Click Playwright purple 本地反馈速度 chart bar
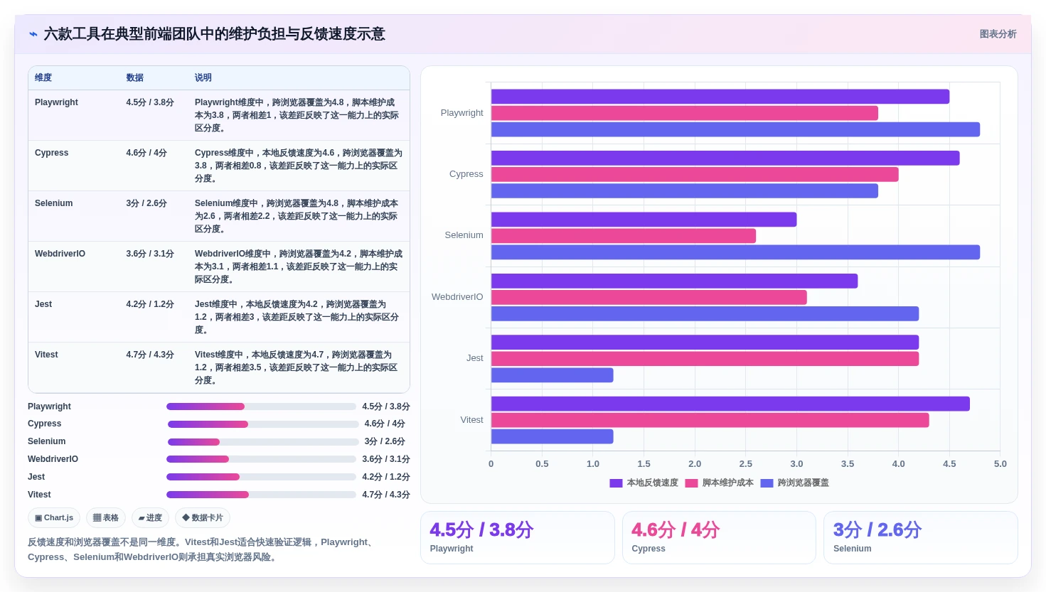The height and width of the screenshot is (592, 1046). pyautogui.click(x=720, y=97)
